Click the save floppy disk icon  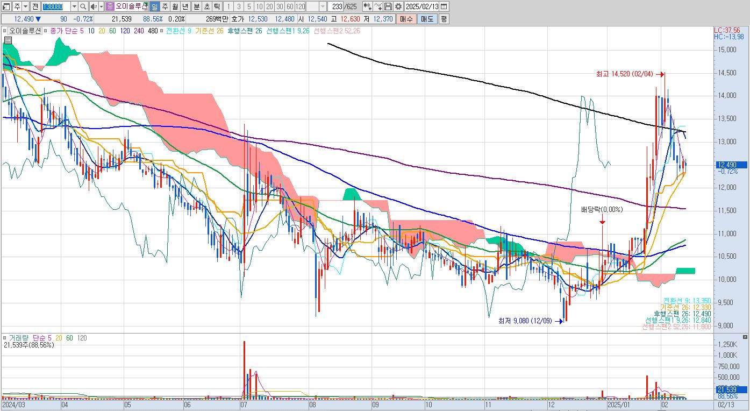click(388, 6)
